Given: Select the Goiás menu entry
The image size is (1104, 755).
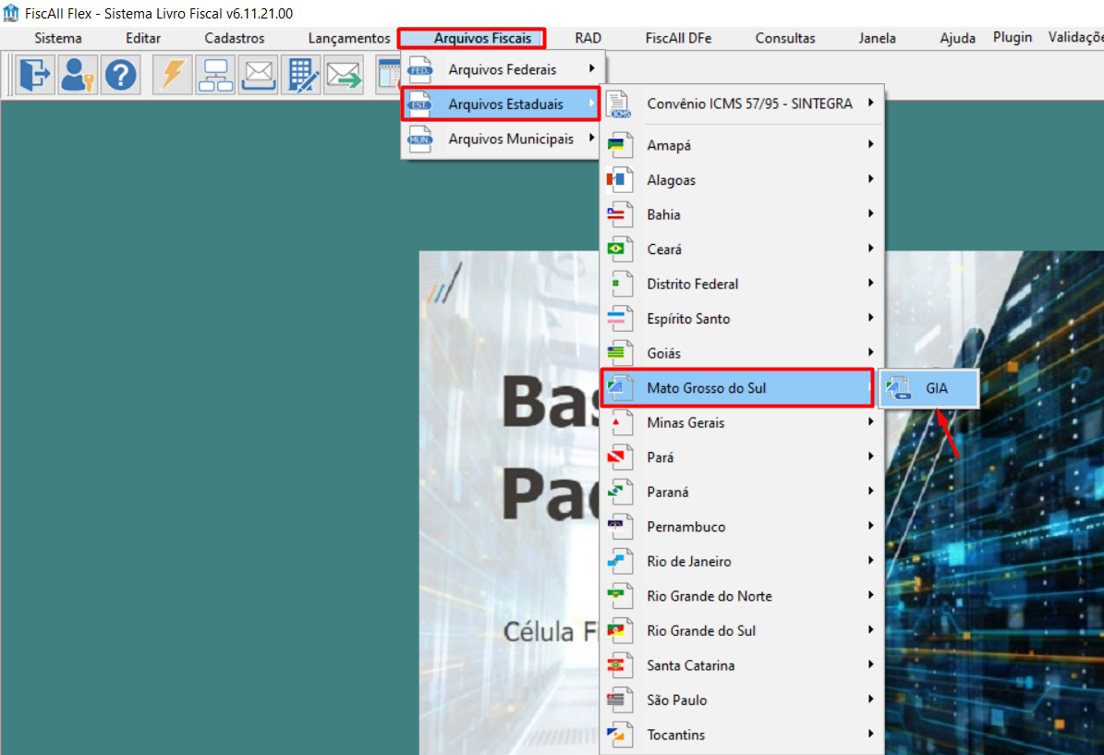Looking at the screenshot, I should tap(742, 353).
